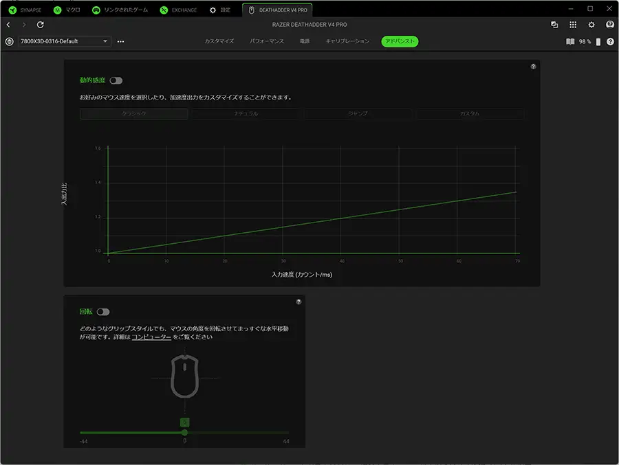The height and width of the screenshot is (465, 619).
Task: Maximize the Synapse window
Action: point(590,9)
